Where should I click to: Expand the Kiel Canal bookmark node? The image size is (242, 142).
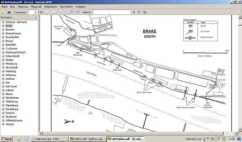[3, 87]
